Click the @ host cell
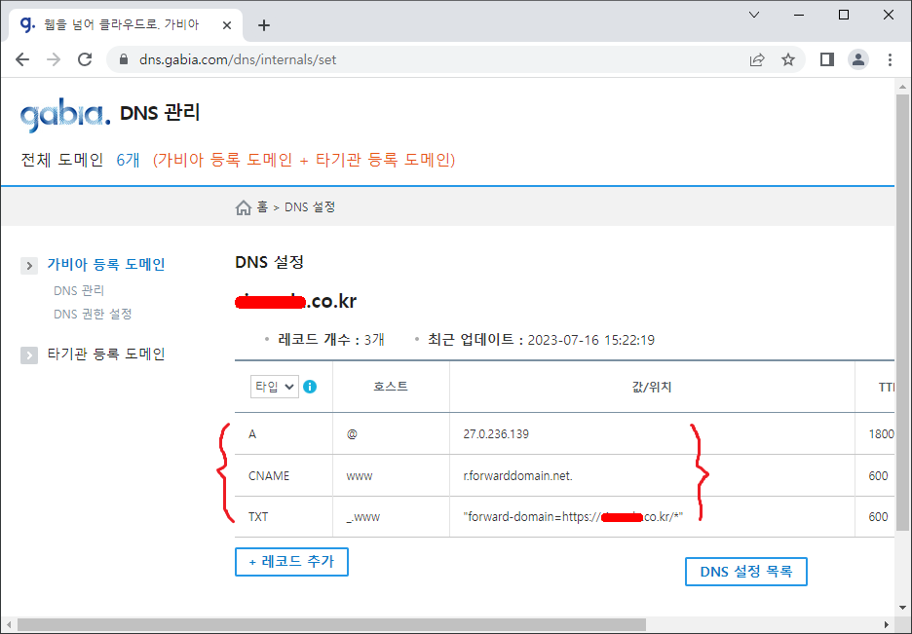Screen dimensions: 912x634 click(x=352, y=434)
